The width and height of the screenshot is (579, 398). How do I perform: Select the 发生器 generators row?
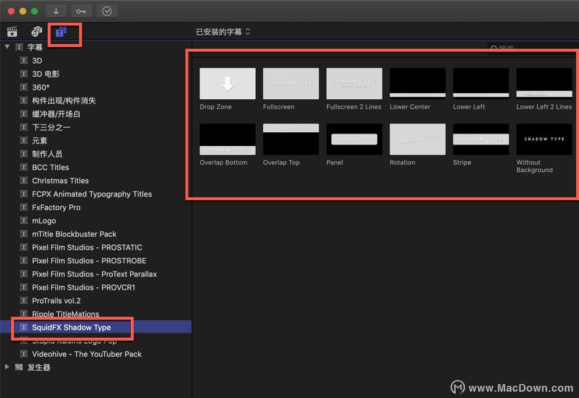96,367
